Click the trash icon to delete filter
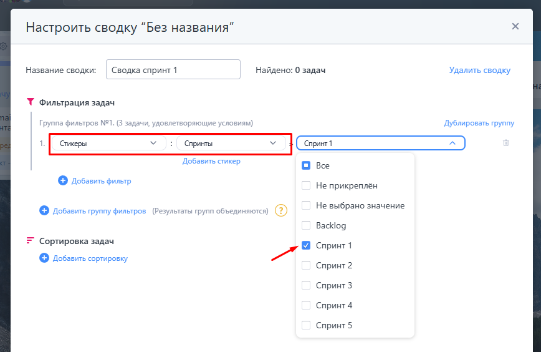 click(x=505, y=143)
